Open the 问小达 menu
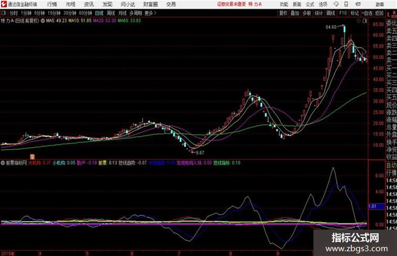The width and height of the screenshot is (397, 256). [128, 4]
